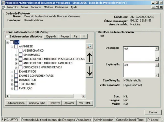Viewport: 165px width, 122px height.
Task: Open the Protocolos menu
Action: pyautogui.click(x=12, y=7)
